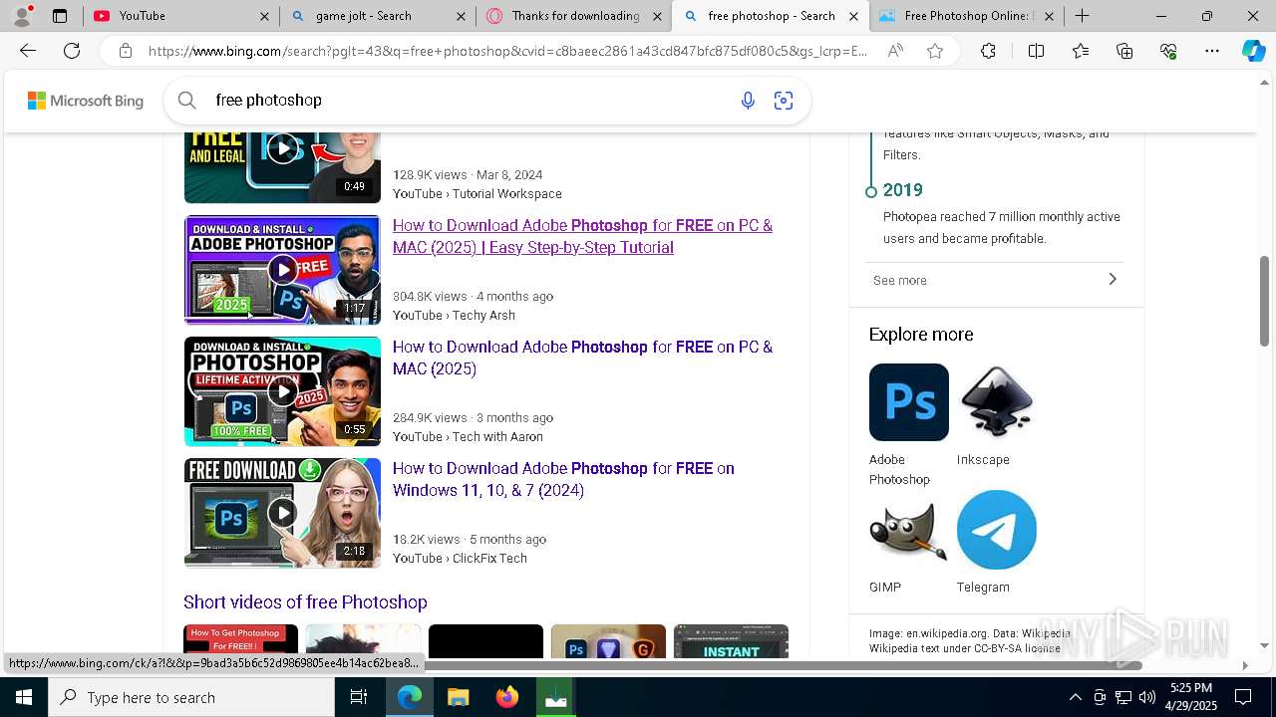The height and width of the screenshot is (717, 1276).
Task: Open the Extensions puzzle icon
Action: click(x=988, y=51)
